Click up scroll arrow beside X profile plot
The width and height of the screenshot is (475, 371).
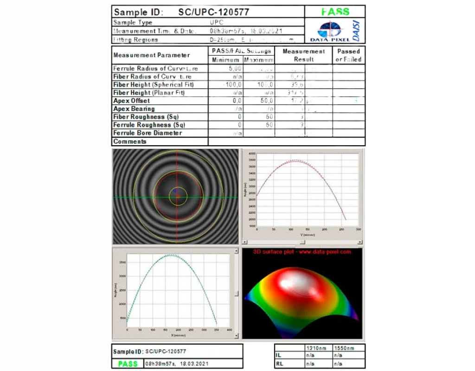(236, 251)
